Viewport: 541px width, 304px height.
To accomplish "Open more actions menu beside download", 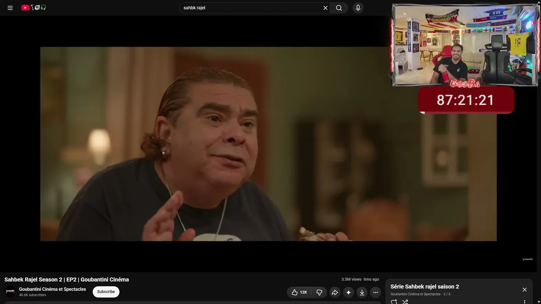I will [375, 292].
